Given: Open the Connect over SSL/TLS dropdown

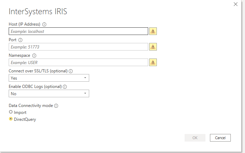Looking at the screenshot, I should [49, 78].
